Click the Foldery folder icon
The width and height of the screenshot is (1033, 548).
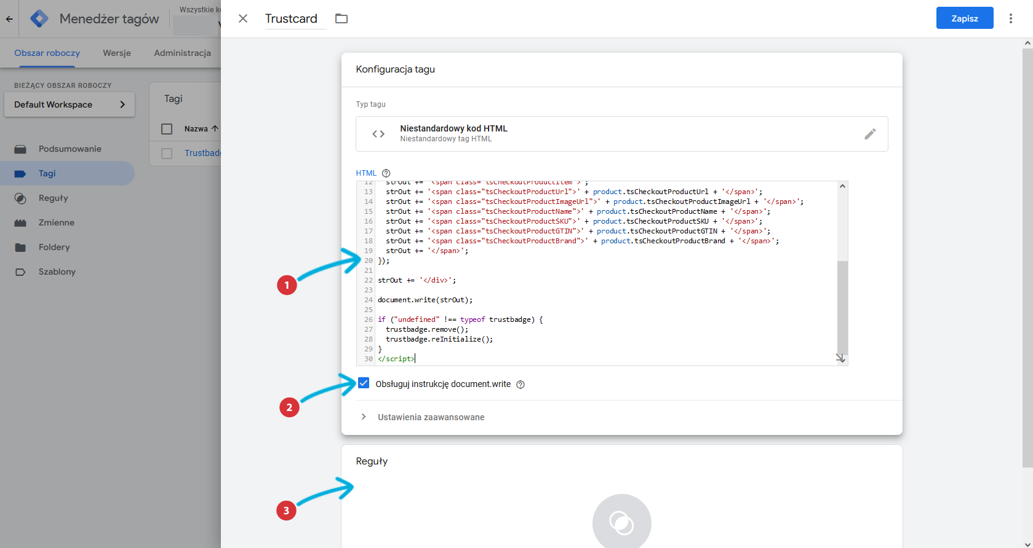coord(20,248)
